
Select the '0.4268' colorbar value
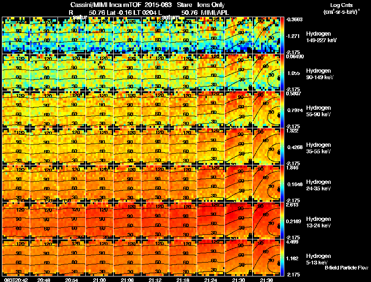coord(295,147)
